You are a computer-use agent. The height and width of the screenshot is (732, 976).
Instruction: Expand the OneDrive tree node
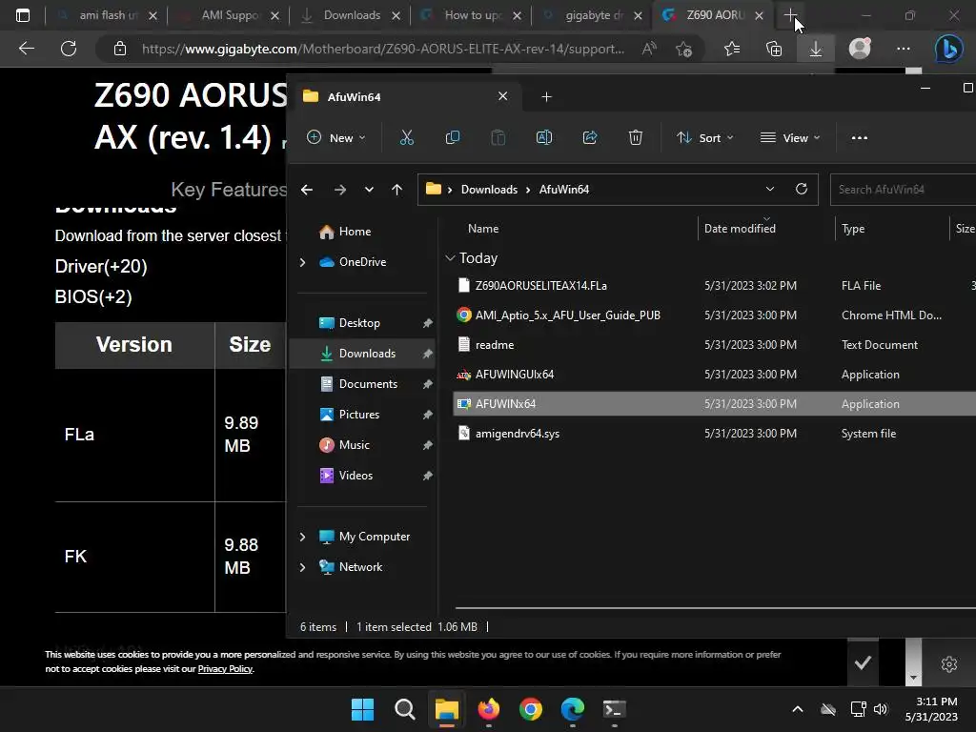tap(302, 262)
